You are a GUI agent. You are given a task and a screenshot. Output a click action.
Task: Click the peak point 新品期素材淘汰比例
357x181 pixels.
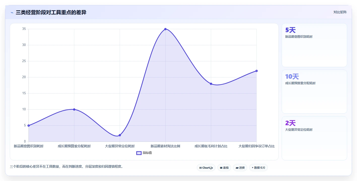165,29
